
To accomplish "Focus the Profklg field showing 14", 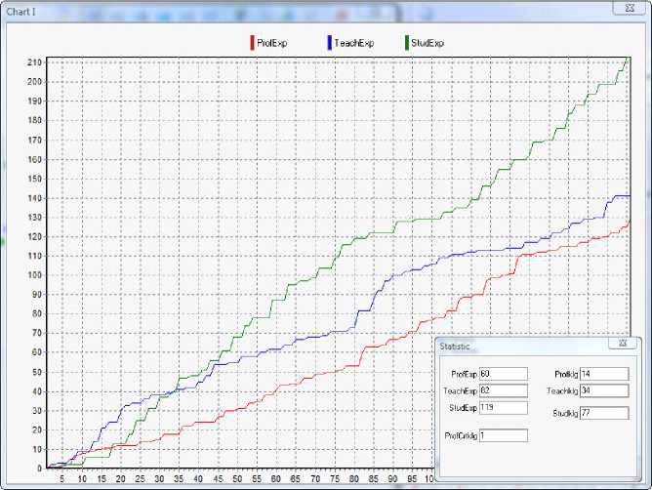I will (x=604, y=374).
